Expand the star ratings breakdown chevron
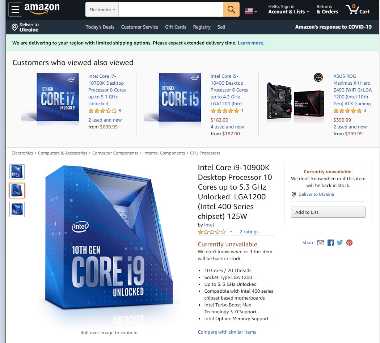This screenshot has width=380, height=343. (x=231, y=232)
